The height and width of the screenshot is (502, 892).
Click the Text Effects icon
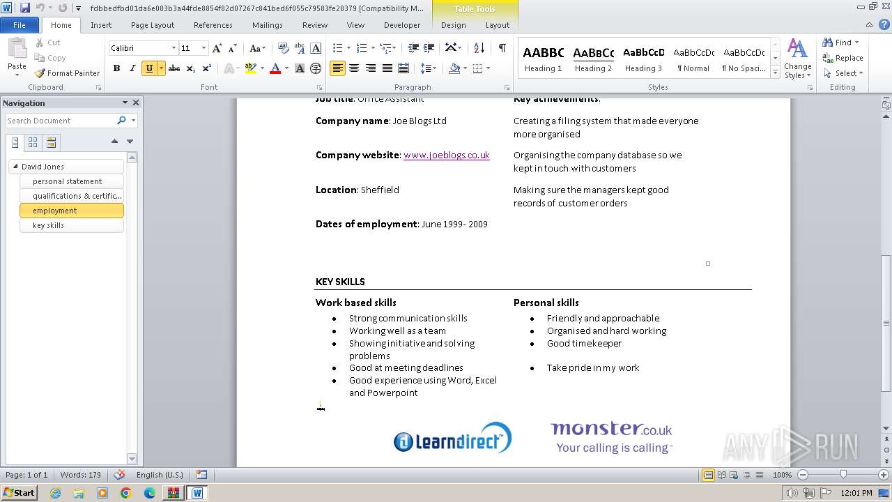coord(229,68)
